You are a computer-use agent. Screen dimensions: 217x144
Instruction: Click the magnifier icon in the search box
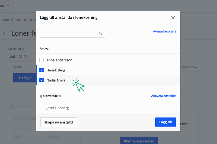(x=100, y=33)
